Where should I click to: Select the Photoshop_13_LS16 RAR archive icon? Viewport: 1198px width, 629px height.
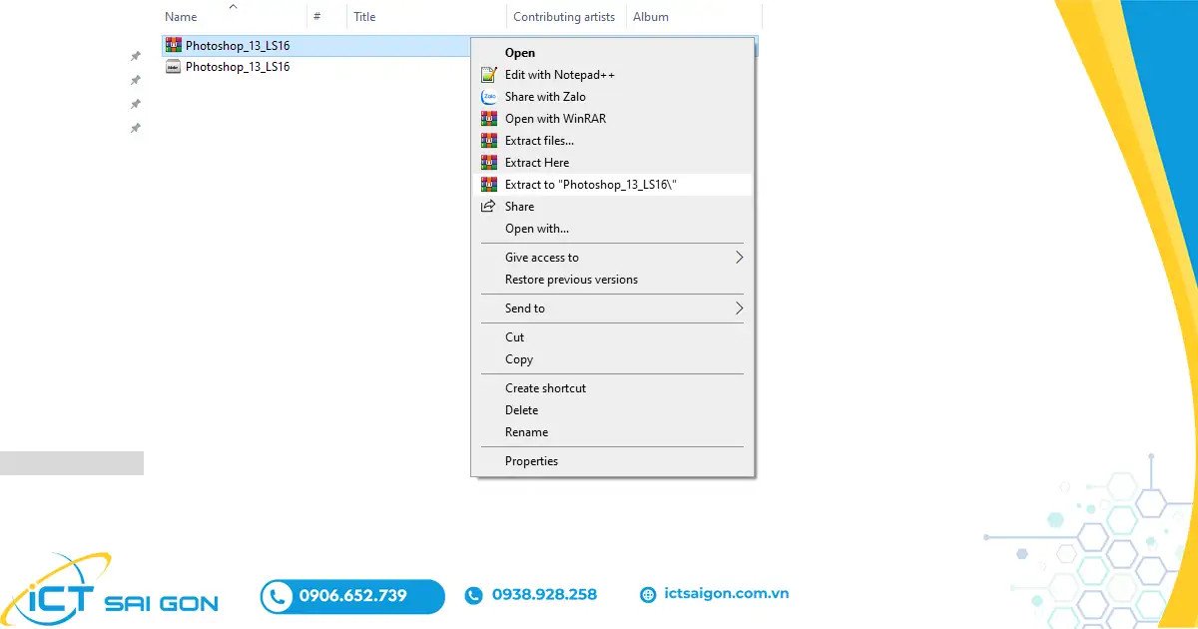[174, 44]
